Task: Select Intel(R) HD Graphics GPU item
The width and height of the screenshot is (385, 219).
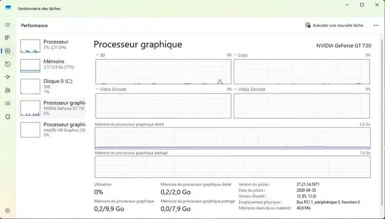Action: [52, 130]
